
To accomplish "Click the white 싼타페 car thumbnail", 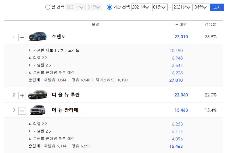I will tap(38, 110).
